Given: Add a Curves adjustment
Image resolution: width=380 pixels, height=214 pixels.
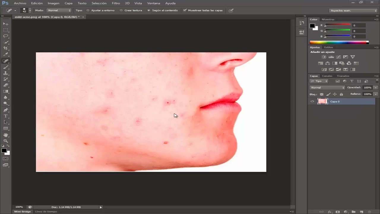Looking at the screenshot, I should [x=338, y=57].
